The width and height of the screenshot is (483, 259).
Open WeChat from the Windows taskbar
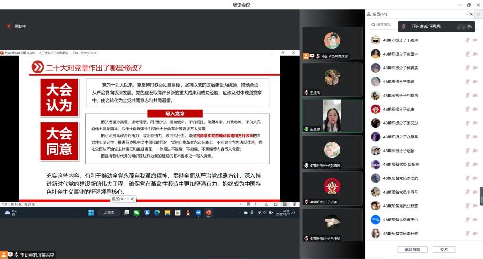coord(136,213)
